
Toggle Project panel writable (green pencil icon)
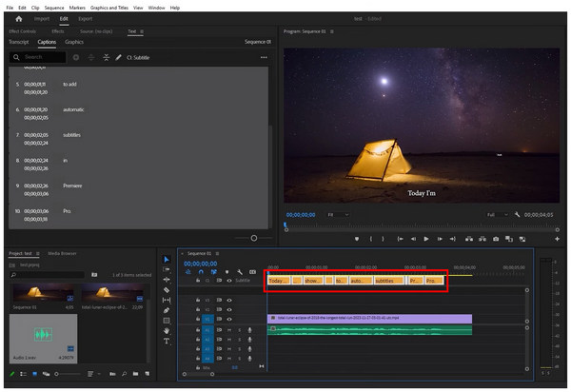pos(11,374)
